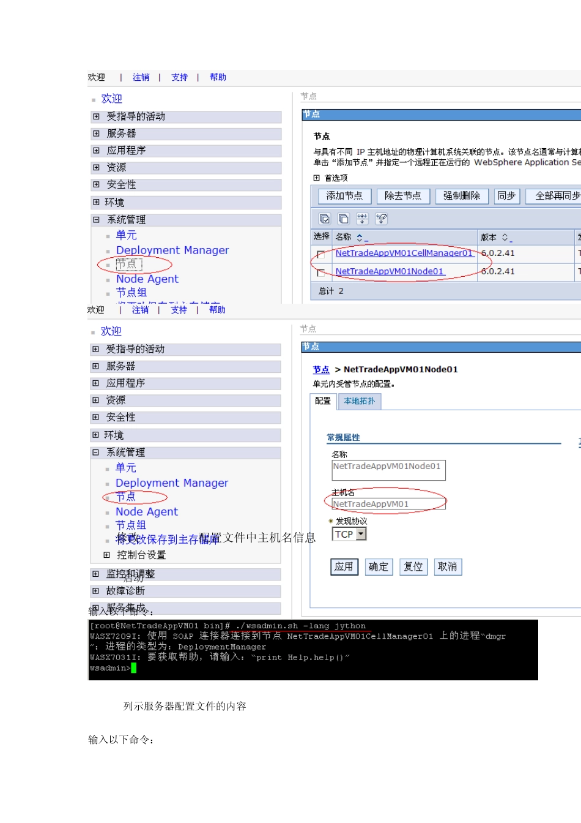Image resolution: width=581 pixels, height=823 pixels.
Task: Click 支持 in the upper console header
Action: coord(180,77)
